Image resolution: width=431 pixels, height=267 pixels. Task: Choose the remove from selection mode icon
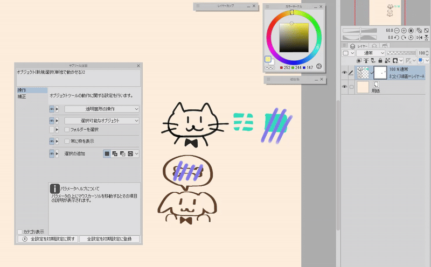click(123, 154)
